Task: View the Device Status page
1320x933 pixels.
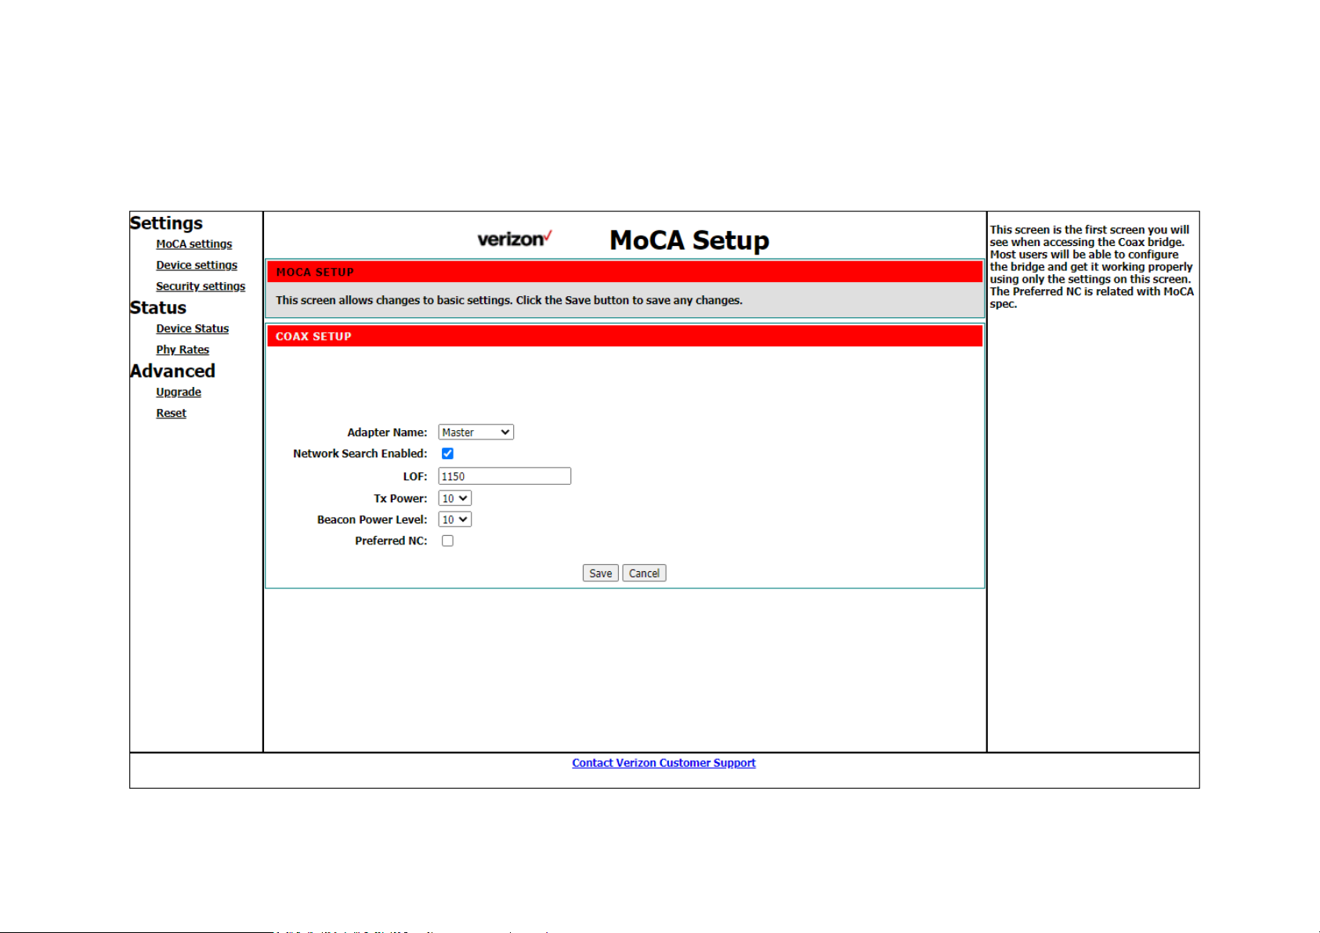Action: point(192,329)
